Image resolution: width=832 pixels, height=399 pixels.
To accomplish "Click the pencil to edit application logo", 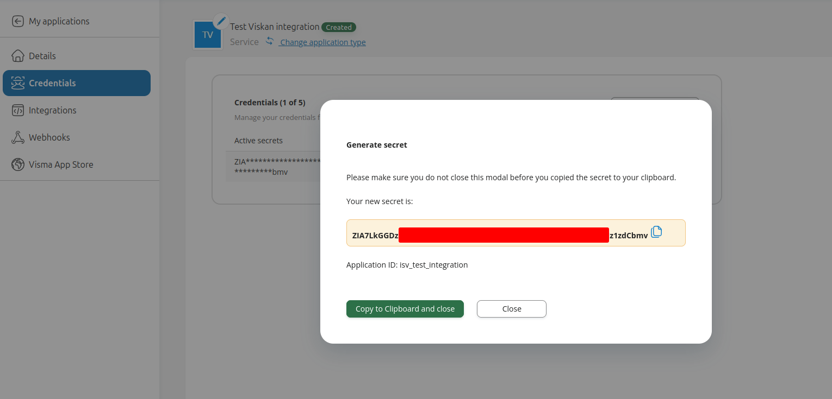I will (x=221, y=21).
